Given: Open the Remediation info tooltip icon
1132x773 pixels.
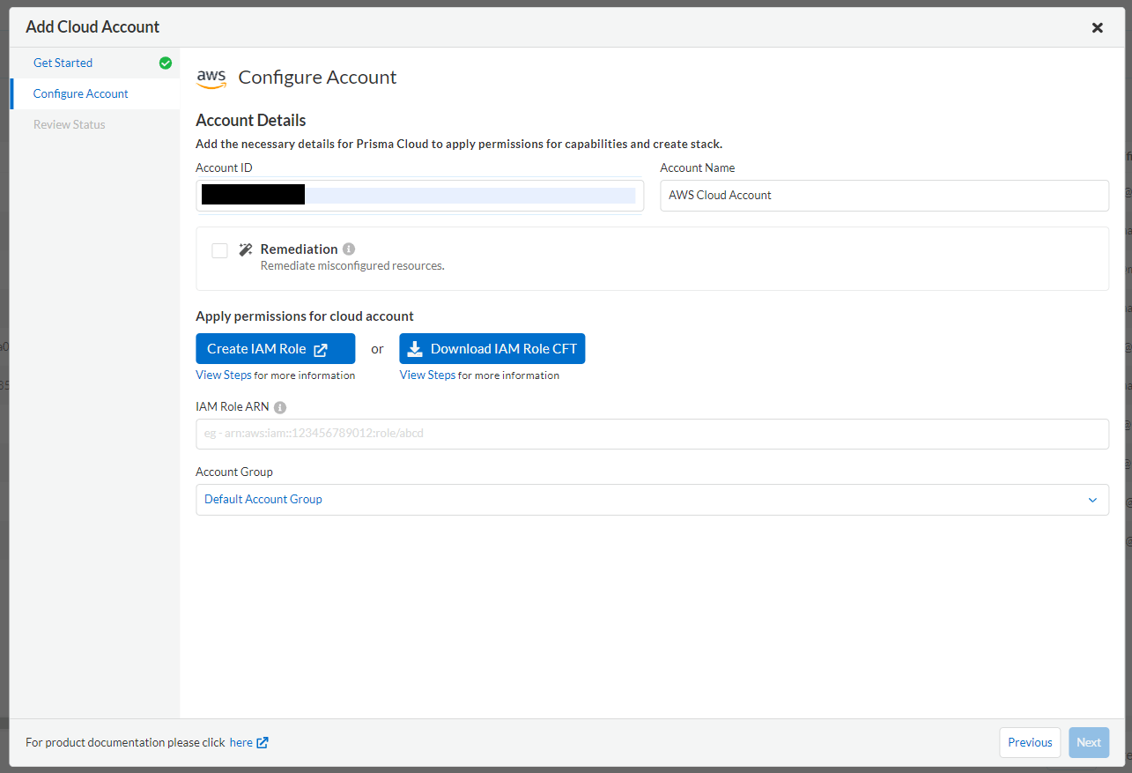Looking at the screenshot, I should pyautogui.click(x=349, y=249).
